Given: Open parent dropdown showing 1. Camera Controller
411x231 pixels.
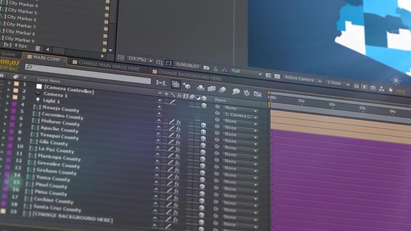Looking at the screenshot, I should (x=240, y=115).
